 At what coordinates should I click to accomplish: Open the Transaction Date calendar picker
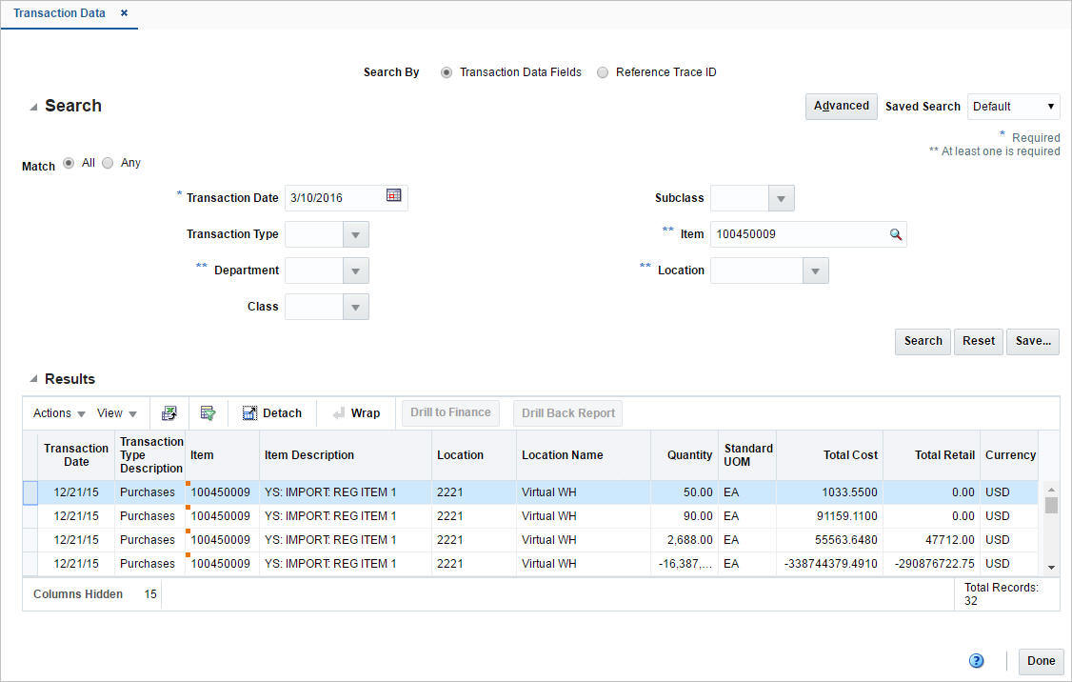394,197
